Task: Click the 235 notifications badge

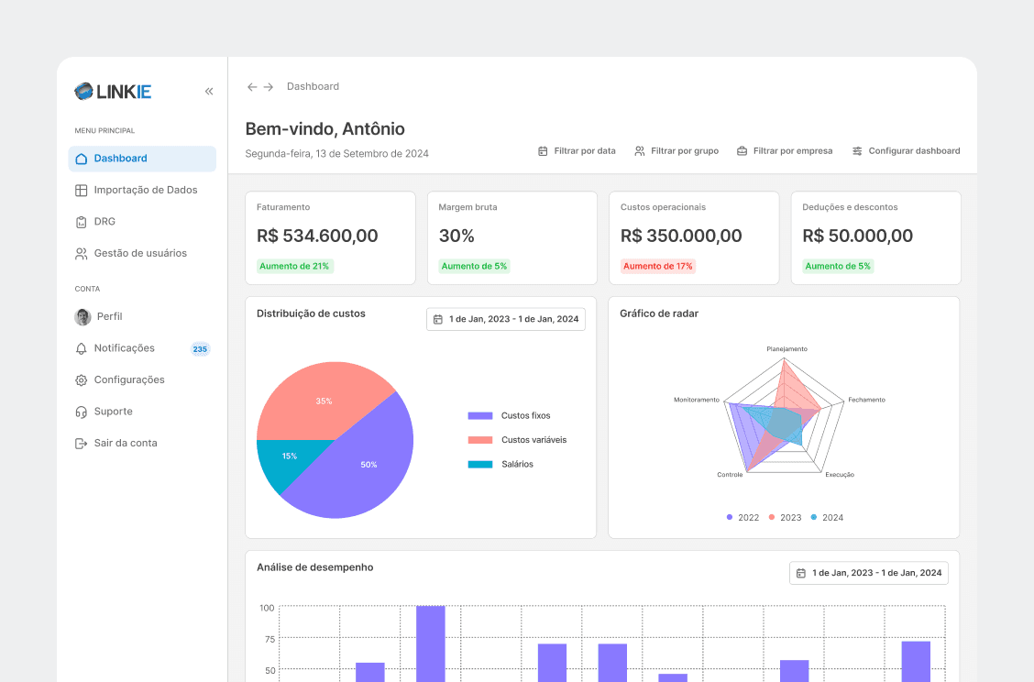Action: click(200, 349)
